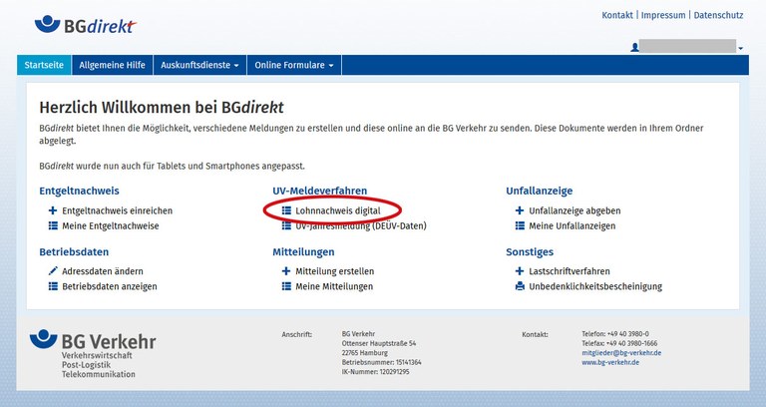Click the Herzlich Willkommen bei BGdirekt heading
This screenshot has width=766, height=407.
[x=162, y=107]
